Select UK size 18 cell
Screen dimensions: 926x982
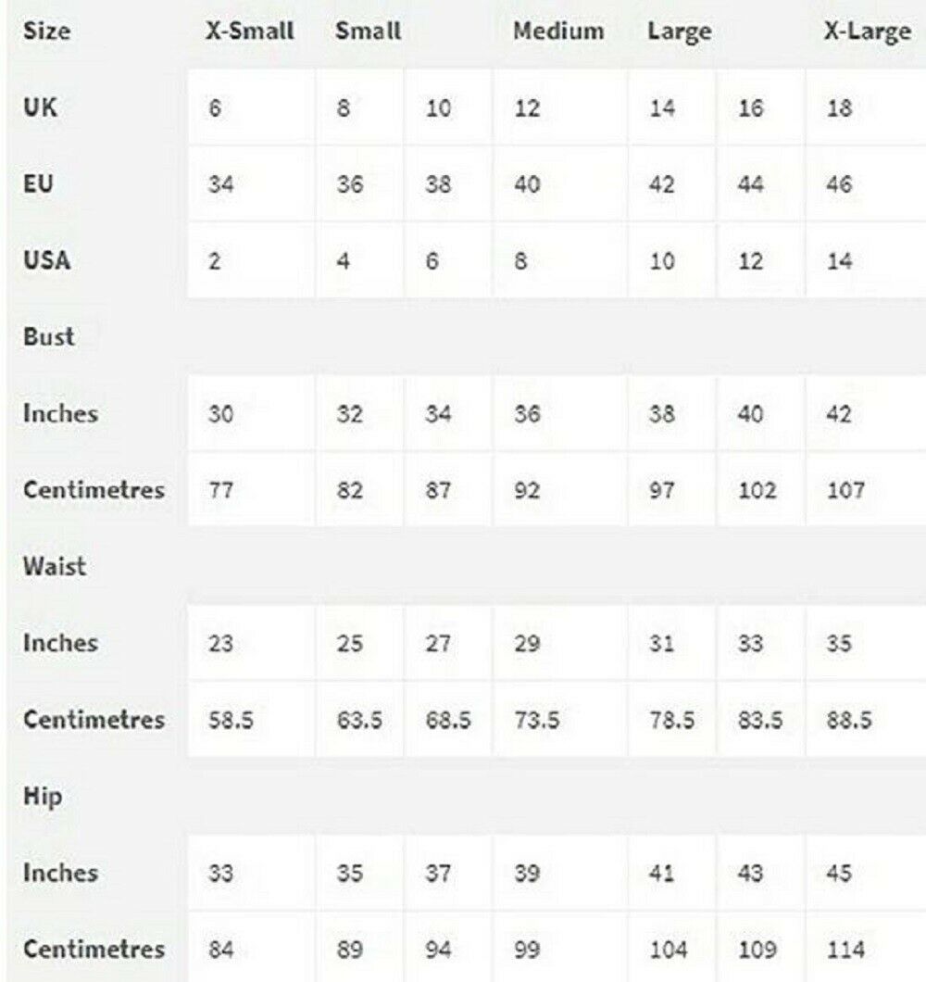click(839, 108)
